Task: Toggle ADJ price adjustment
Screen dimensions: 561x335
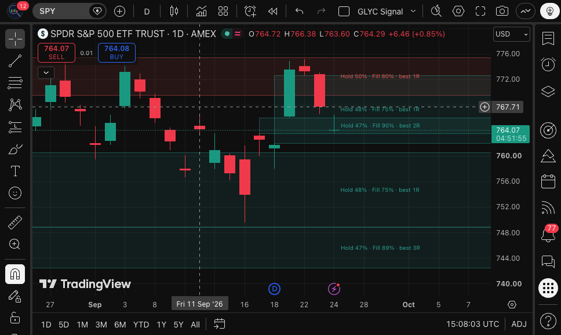Action: click(519, 324)
